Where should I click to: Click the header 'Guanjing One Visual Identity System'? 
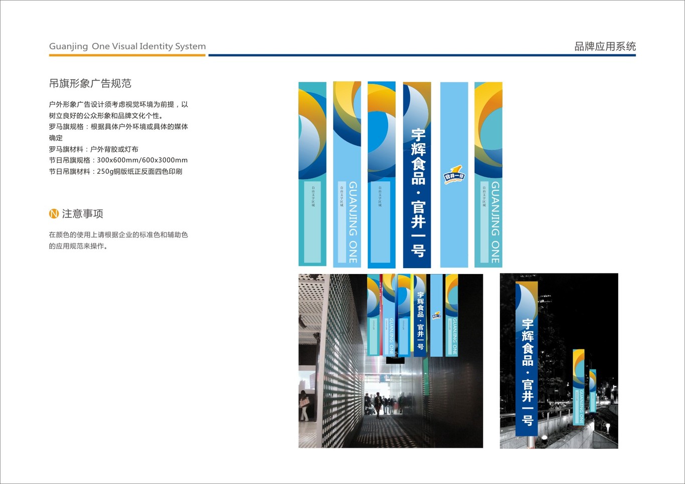click(x=127, y=46)
